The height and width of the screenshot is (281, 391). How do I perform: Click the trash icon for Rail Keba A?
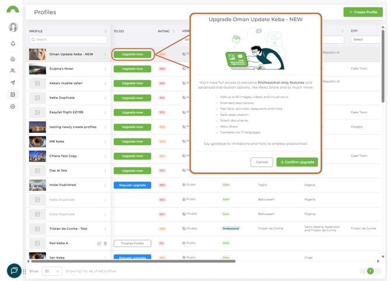tap(105, 243)
